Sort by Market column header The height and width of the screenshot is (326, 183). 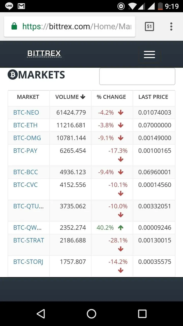tap(28, 97)
